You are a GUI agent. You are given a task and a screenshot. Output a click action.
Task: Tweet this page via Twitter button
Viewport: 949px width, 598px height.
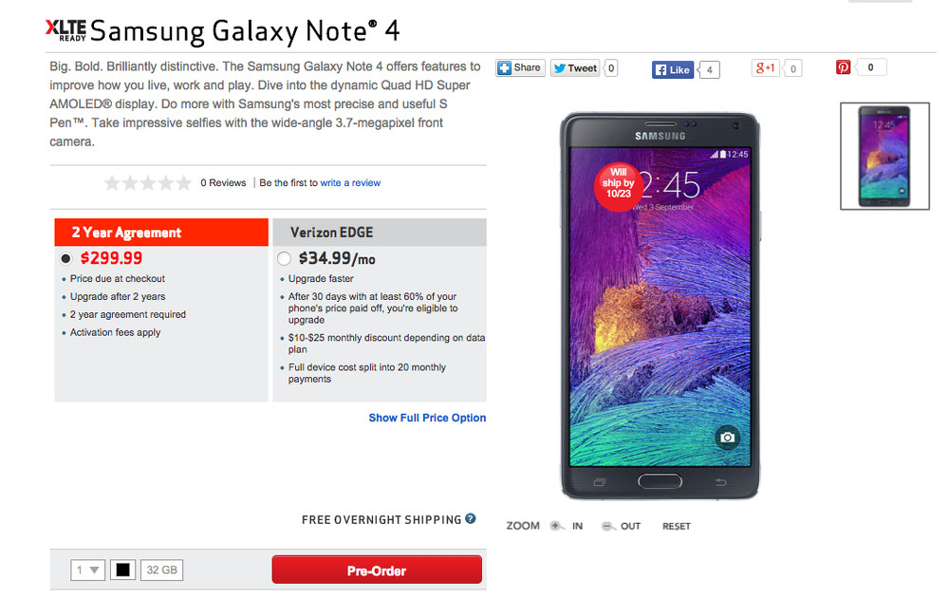[574, 68]
